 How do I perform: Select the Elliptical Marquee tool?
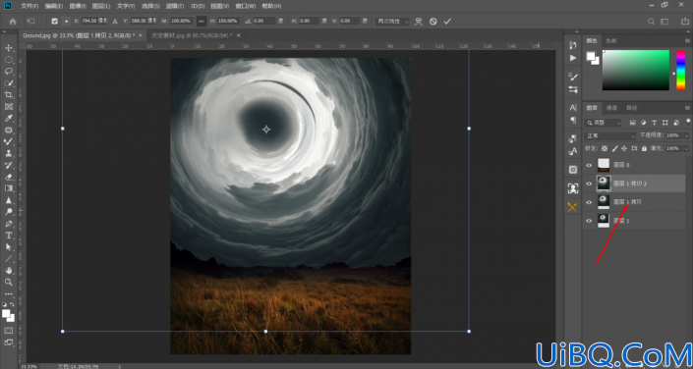(9, 60)
